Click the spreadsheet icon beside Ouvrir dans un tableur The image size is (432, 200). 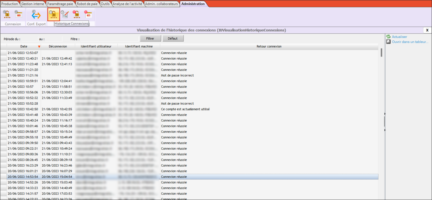(388, 42)
